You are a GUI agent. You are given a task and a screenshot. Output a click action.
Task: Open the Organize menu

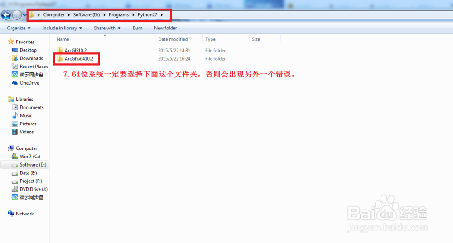pos(19,28)
